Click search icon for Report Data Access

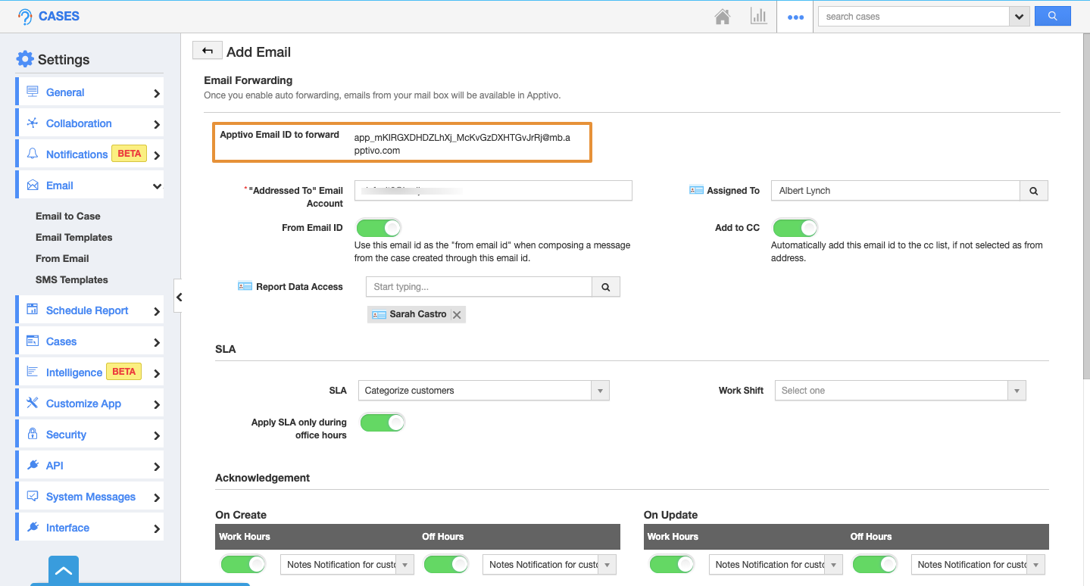(605, 287)
